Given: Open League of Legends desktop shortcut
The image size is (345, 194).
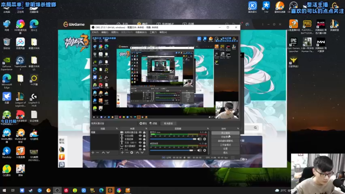Looking at the screenshot, I should [x=20, y=100].
